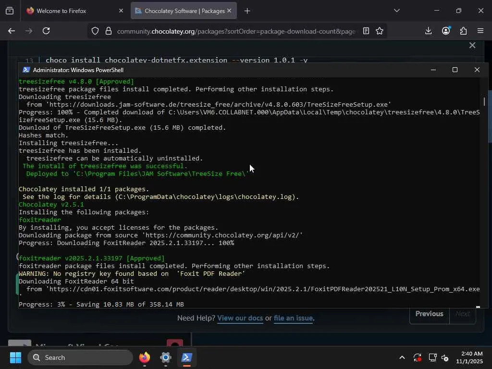Viewport: 492px width, 369px height.
Task: Close the Chocolatey script dialog
Action: point(472,45)
